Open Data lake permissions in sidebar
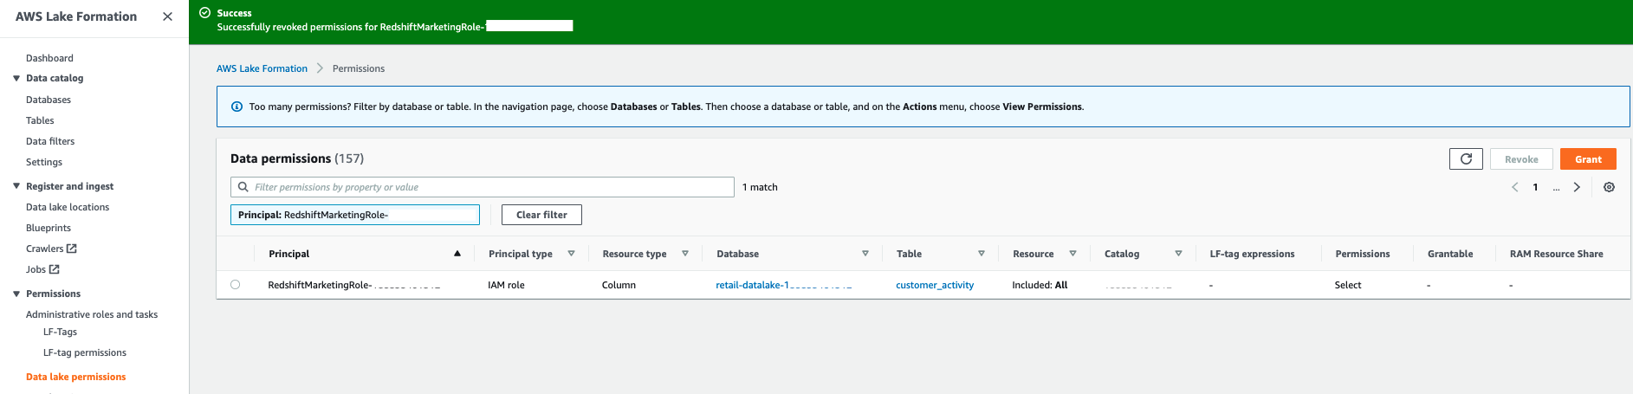The height and width of the screenshot is (394, 1633). (76, 377)
